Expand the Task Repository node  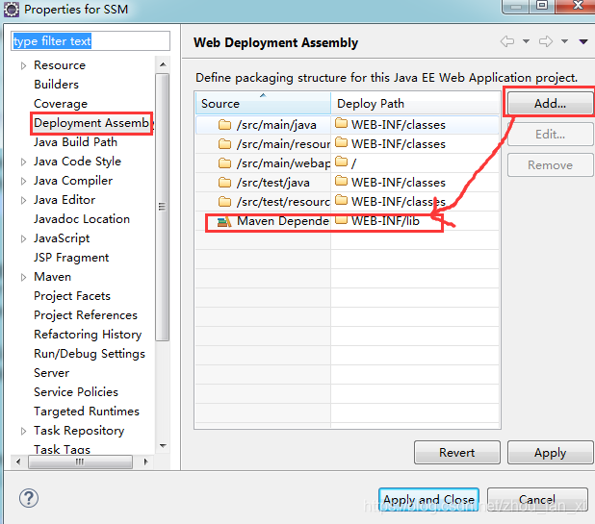pos(23,431)
